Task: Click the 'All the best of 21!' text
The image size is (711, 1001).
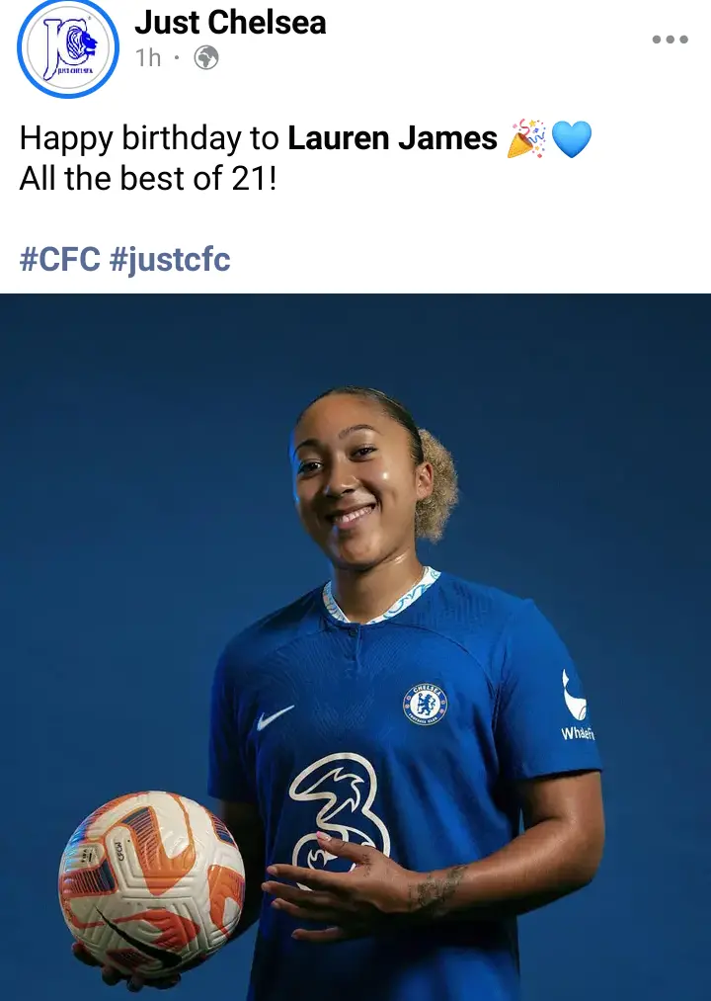Action: (x=148, y=178)
